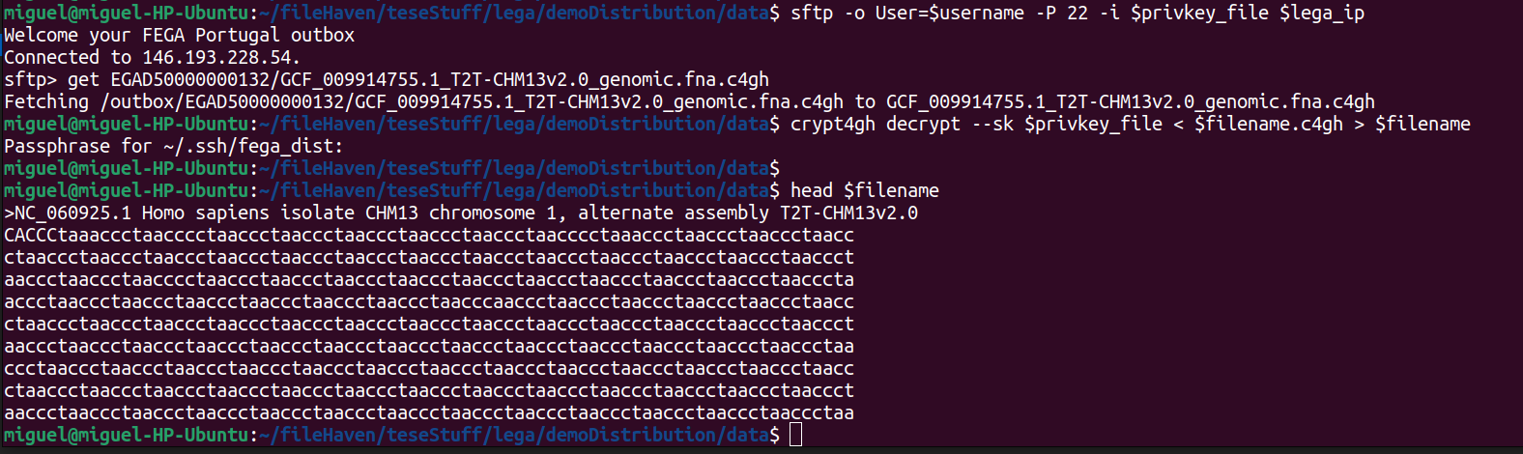Click "$filename.c4gh" in the decrypt command
Viewport: 1523px width, 454px height.
(1268, 125)
